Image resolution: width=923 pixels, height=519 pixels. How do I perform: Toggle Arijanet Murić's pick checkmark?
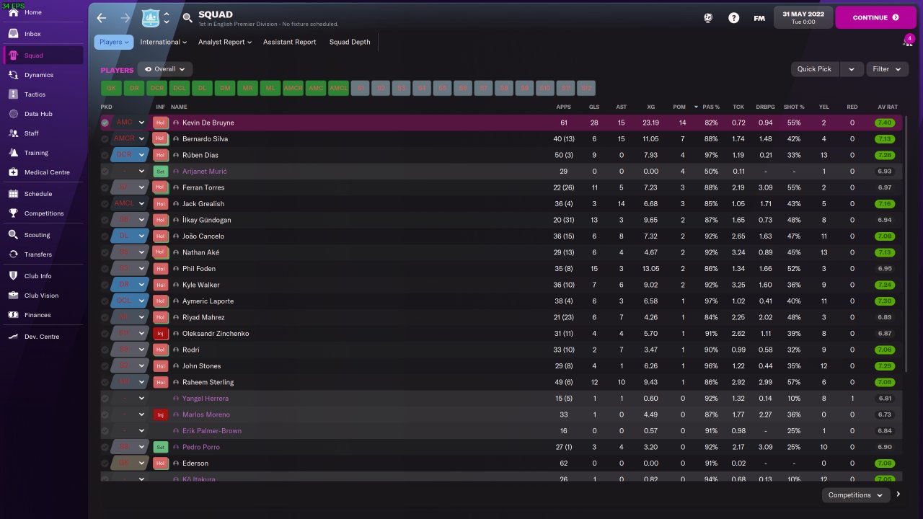[105, 172]
